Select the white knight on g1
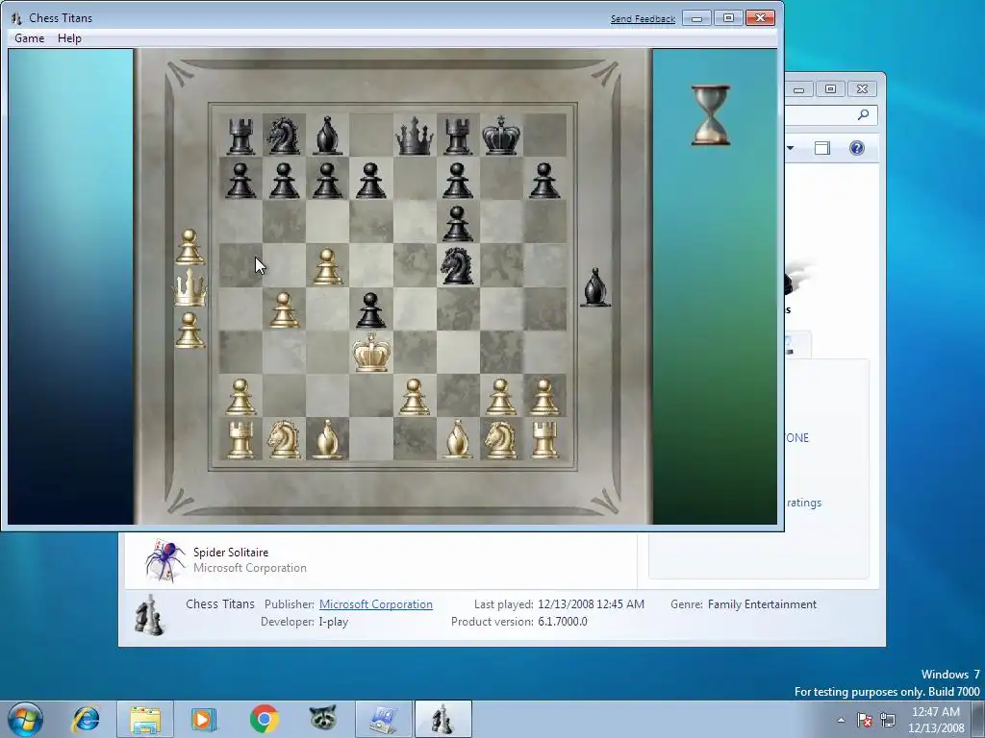Viewport: 985px width, 738px height. click(x=500, y=439)
